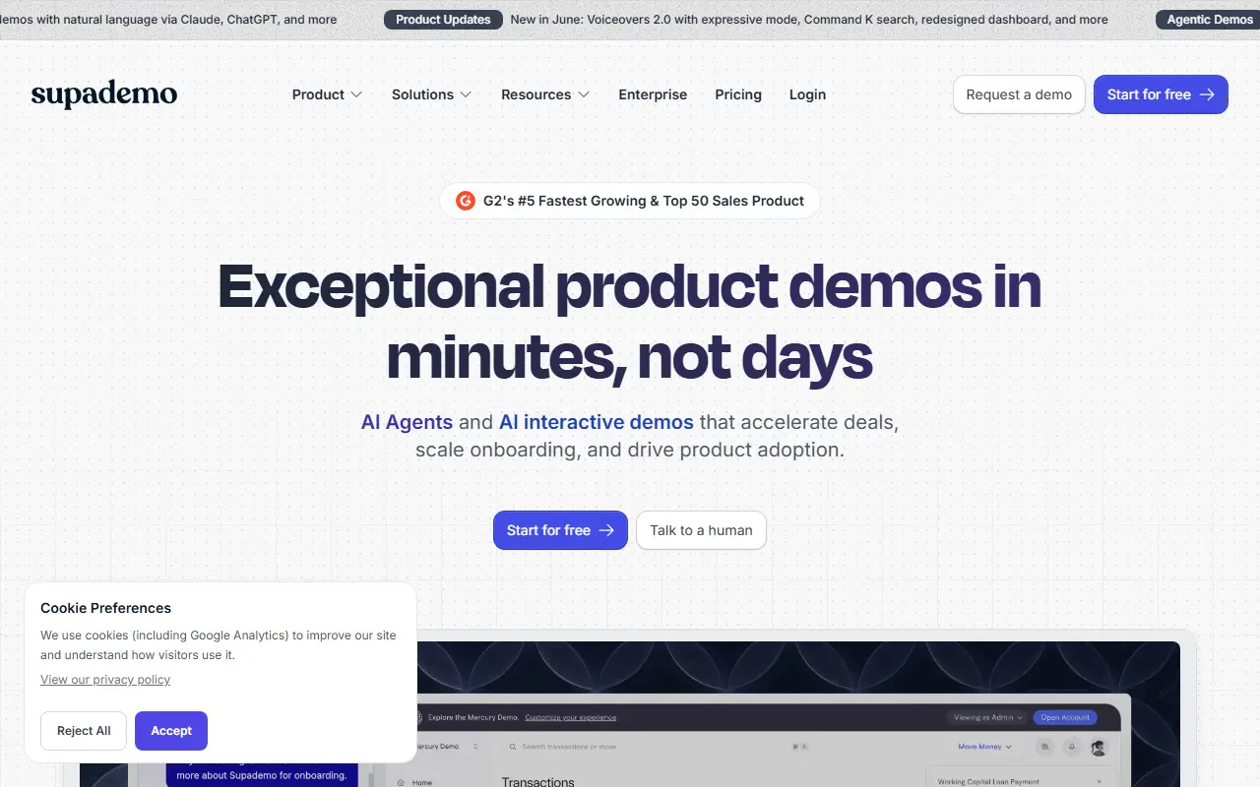This screenshot has width=1260, height=787.
Task: Reject all cookies
Action: (x=84, y=731)
